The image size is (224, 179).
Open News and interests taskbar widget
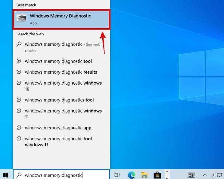tap(192, 175)
